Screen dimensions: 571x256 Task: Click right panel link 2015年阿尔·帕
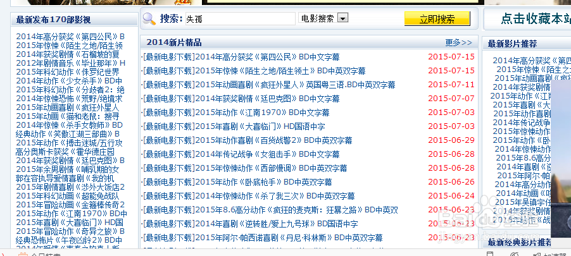(x=524, y=176)
